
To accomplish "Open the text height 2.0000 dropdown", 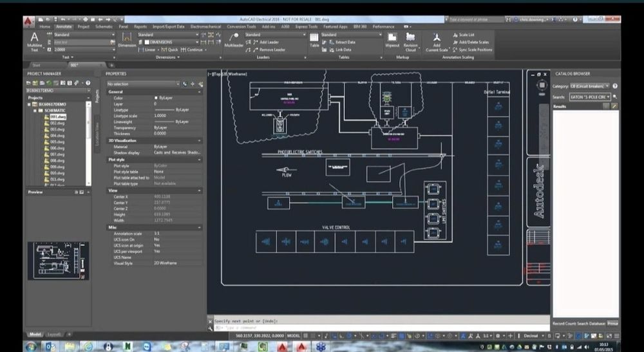I will tap(84, 50).
